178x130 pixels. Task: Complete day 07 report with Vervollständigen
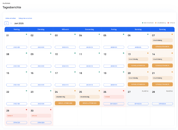[162, 47]
